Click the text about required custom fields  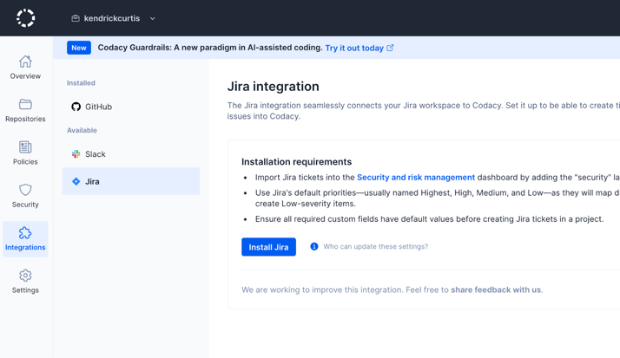430,219
